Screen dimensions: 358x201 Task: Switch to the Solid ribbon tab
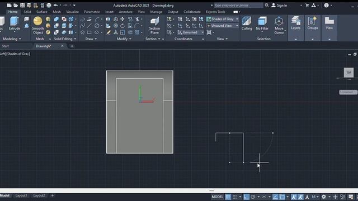pyautogui.click(x=27, y=12)
